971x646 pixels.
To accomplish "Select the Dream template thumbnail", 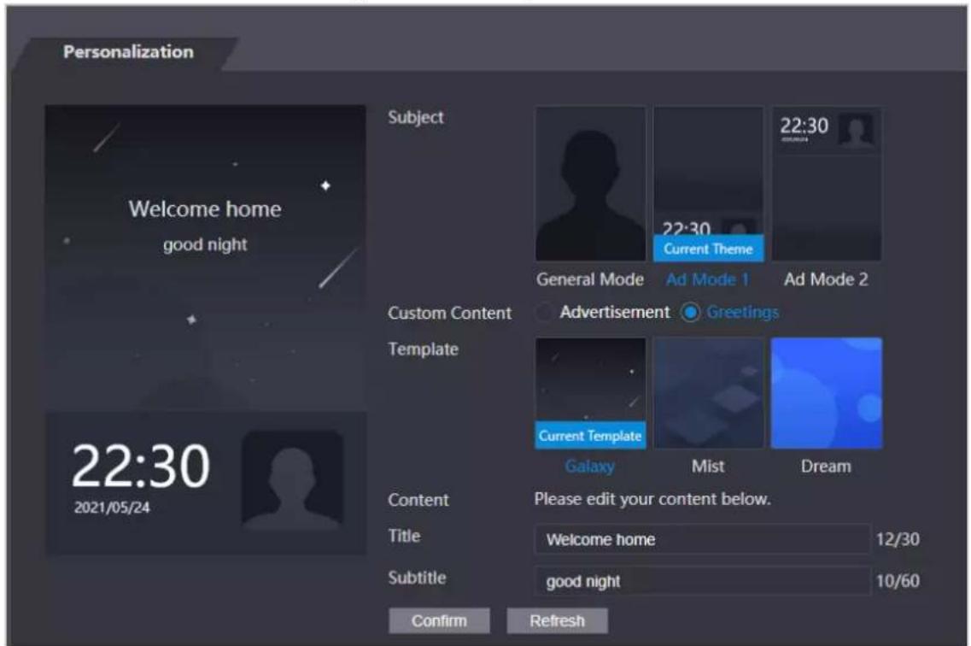I will tap(826, 393).
